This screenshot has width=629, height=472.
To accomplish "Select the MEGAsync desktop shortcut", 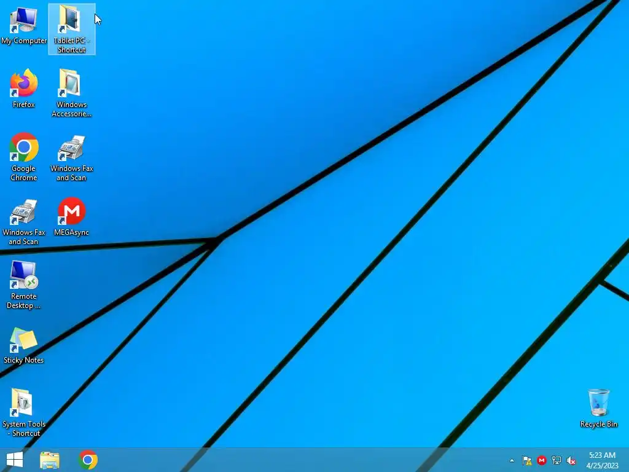I will 71,217.
